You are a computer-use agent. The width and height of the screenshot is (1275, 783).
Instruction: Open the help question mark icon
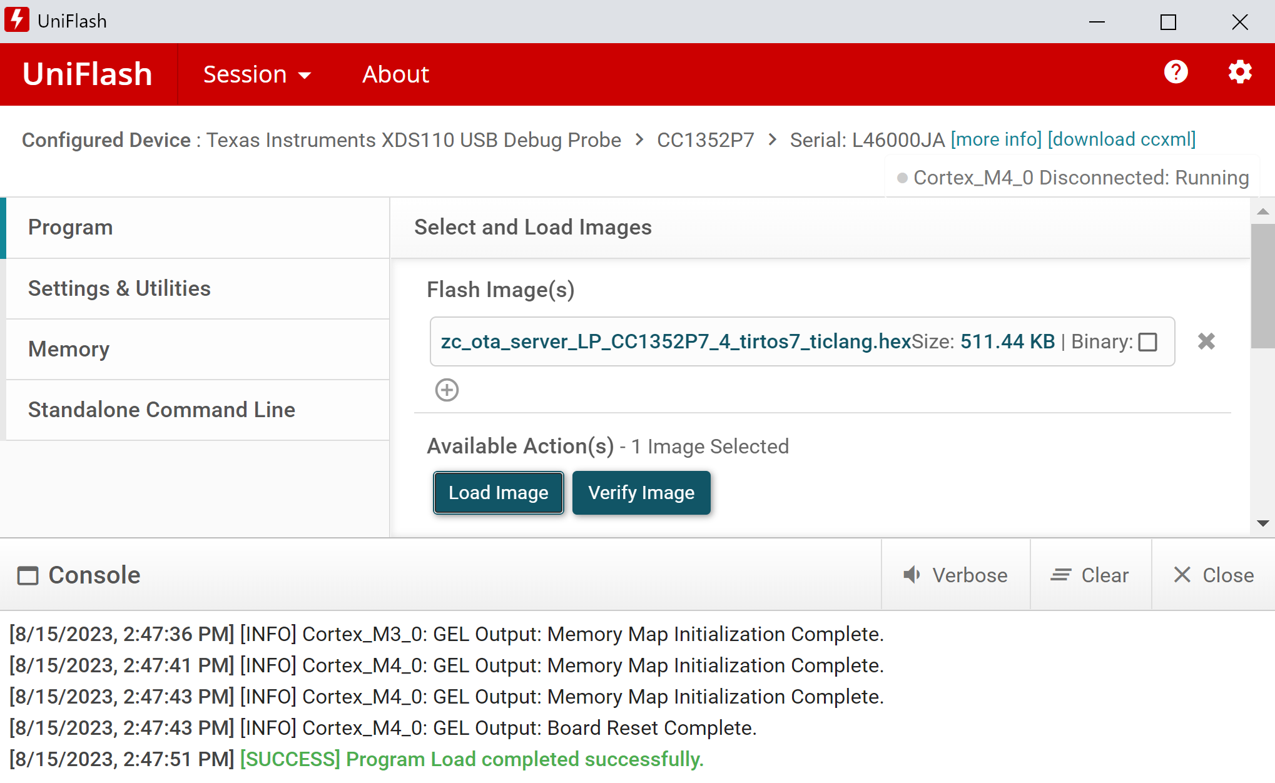pyautogui.click(x=1176, y=73)
